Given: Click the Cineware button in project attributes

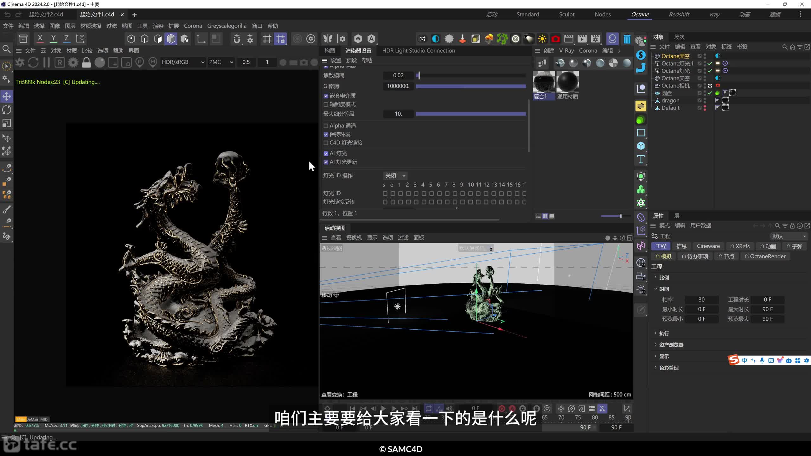Looking at the screenshot, I should click(x=708, y=246).
